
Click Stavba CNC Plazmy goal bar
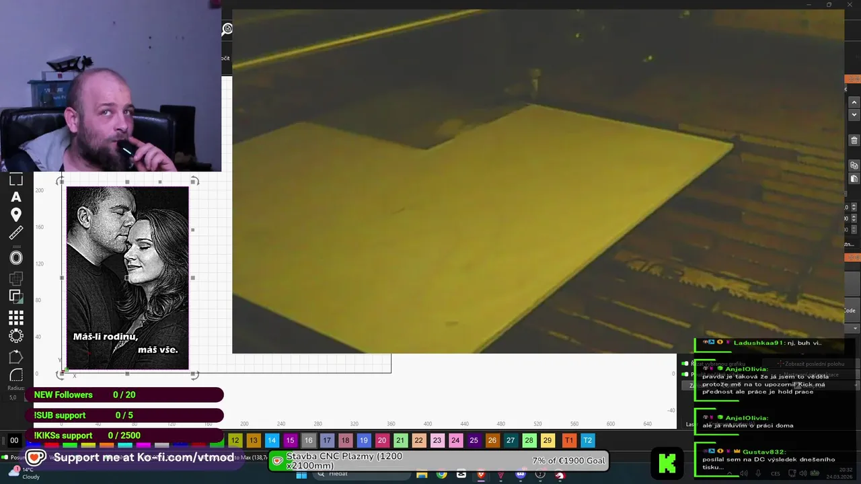click(x=439, y=461)
